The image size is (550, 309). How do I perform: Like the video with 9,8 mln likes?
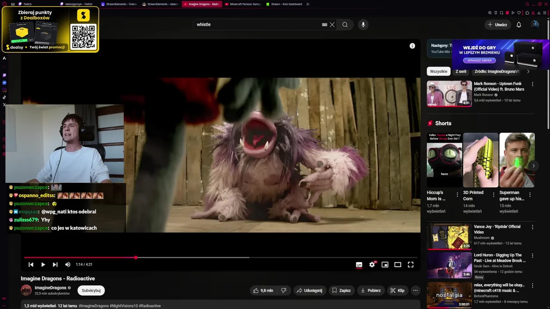[263, 291]
